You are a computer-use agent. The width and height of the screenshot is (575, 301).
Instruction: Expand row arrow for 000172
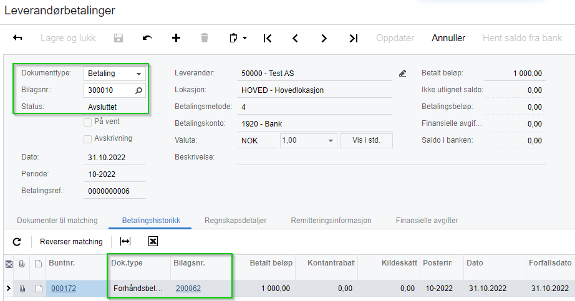point(9,289)
